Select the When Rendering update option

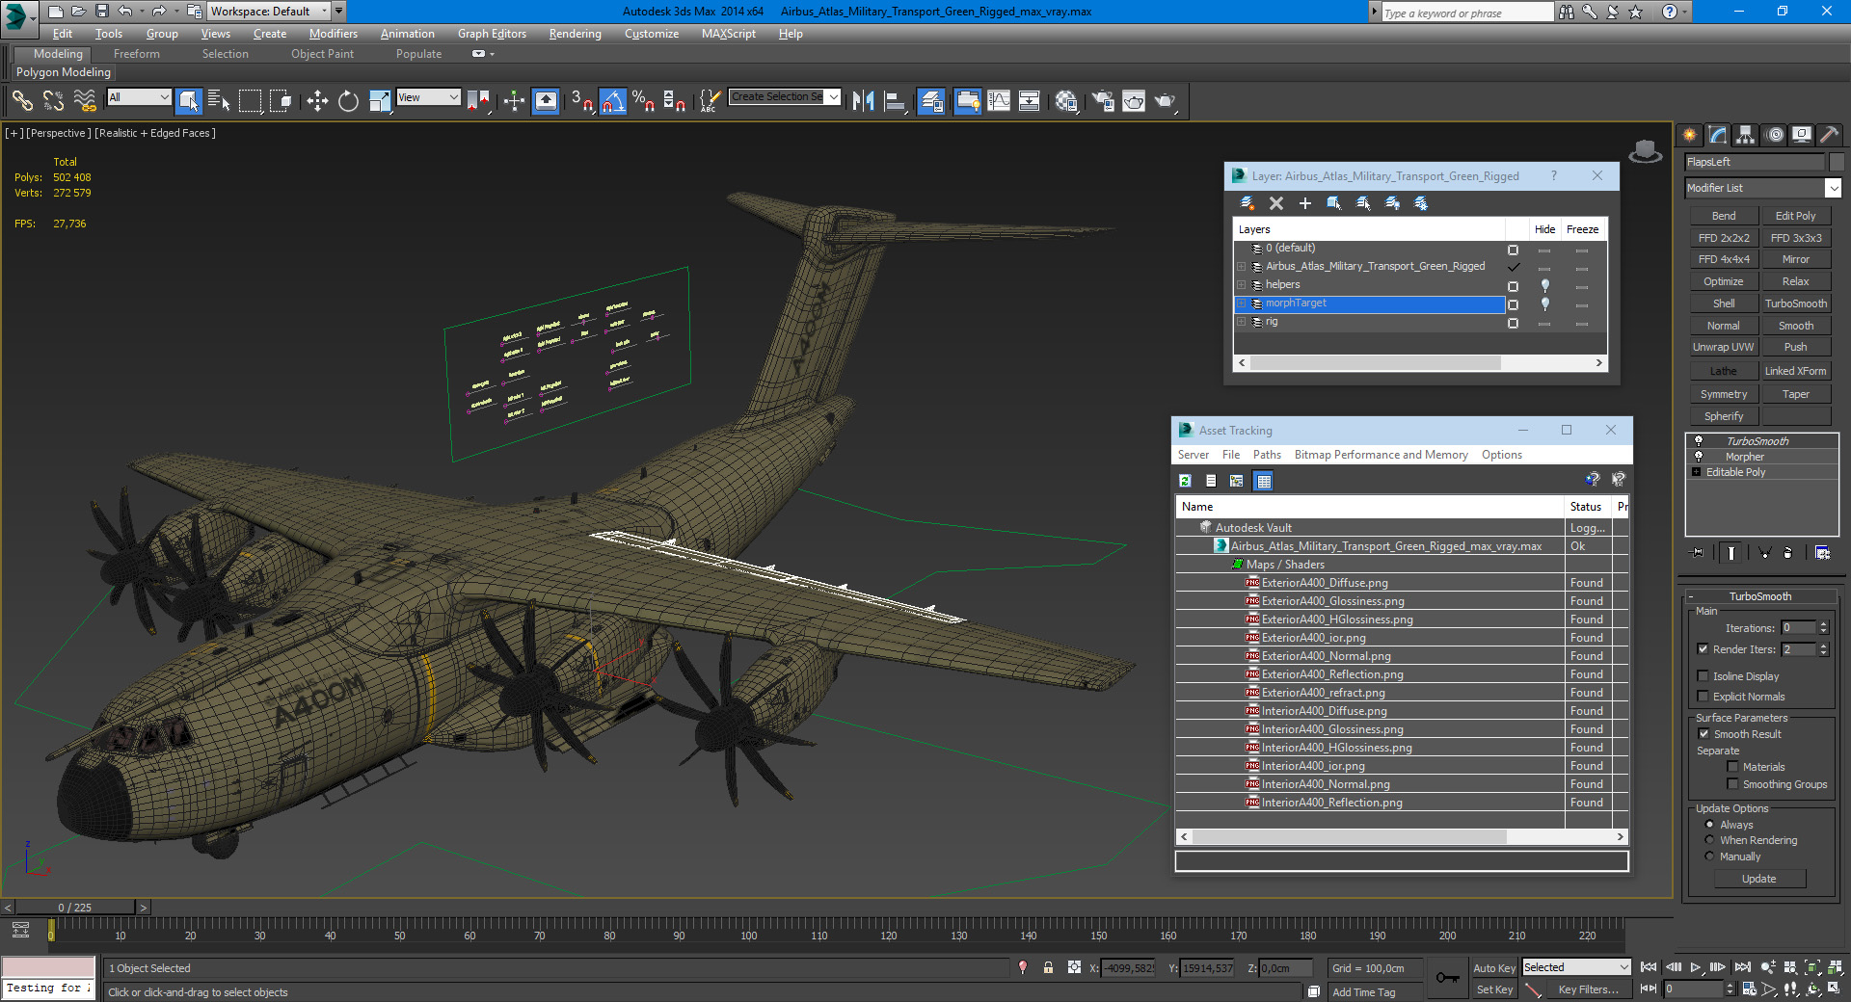[1709, 840]
